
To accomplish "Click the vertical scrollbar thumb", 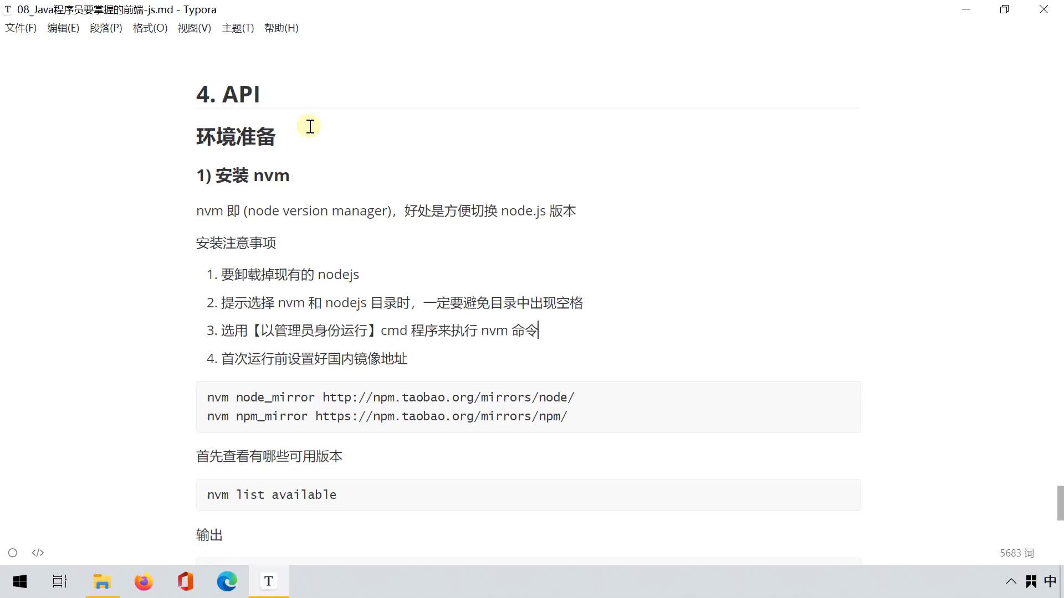I will [1060, 503].
